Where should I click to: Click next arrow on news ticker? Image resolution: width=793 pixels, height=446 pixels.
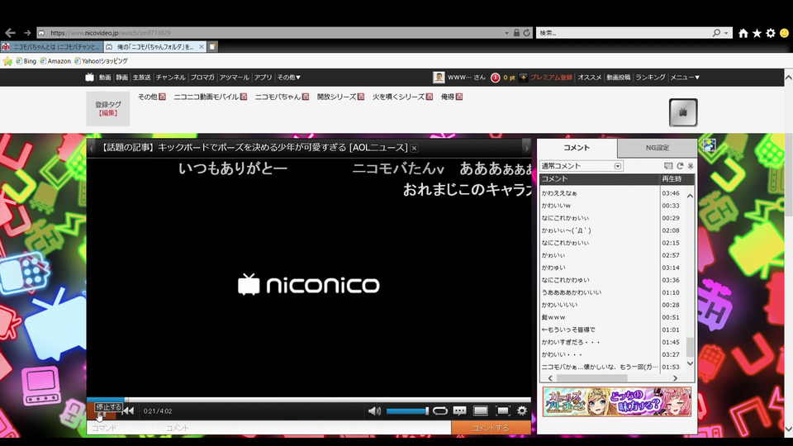click(x=526, y=148)
